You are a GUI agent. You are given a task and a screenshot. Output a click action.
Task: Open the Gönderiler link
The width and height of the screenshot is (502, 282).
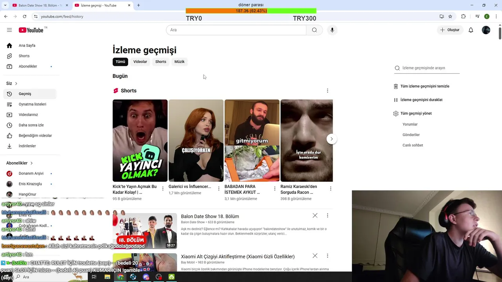tap(411, 135)
